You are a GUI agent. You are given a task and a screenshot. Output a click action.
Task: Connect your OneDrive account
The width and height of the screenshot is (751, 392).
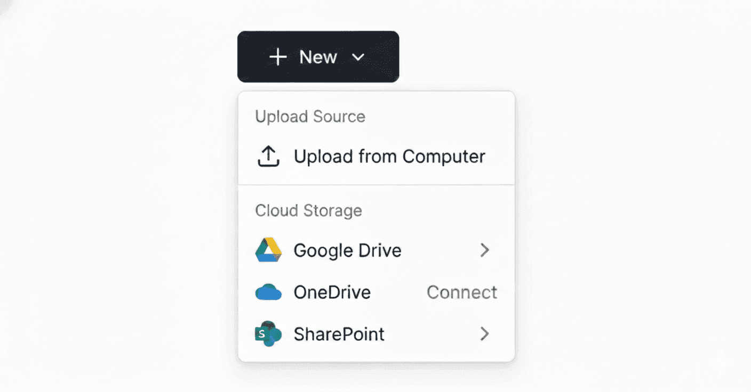461,292
